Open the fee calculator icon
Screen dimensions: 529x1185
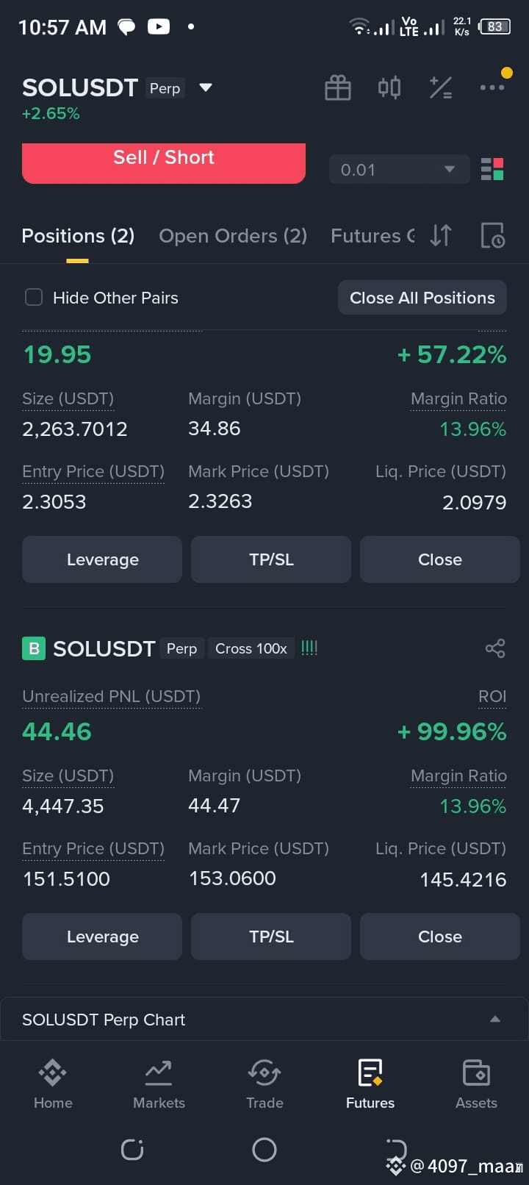[441, 88]
